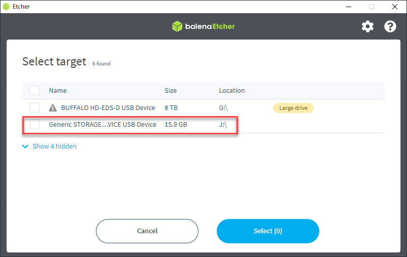Click the Size column header
Image resolution: width=407 pixels, height=257 pixels.
tap(171, 91)
